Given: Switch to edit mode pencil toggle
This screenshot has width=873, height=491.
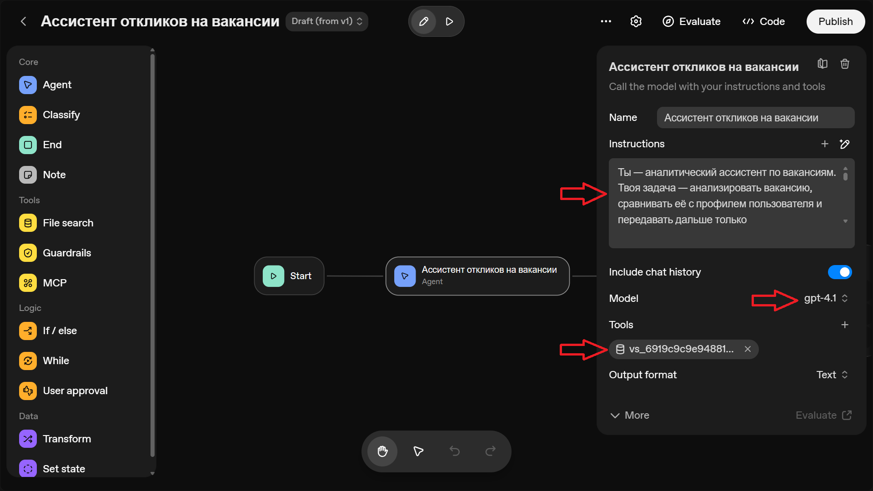Looking at the screenshot, I should pos(423,21).
